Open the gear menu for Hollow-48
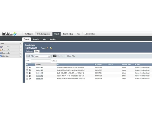Screen dimensions: 152x114 click(x=30, y=73)
